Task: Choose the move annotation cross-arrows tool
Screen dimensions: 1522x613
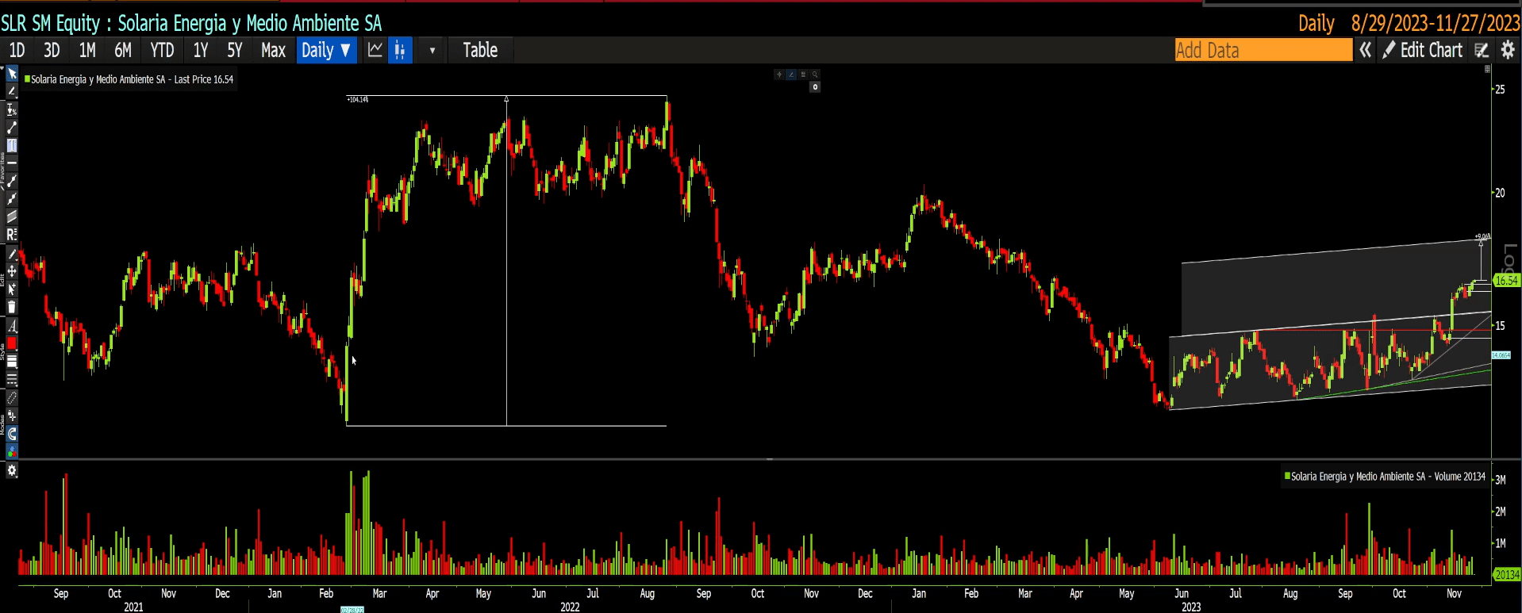Action: click(x=12, y=271)
